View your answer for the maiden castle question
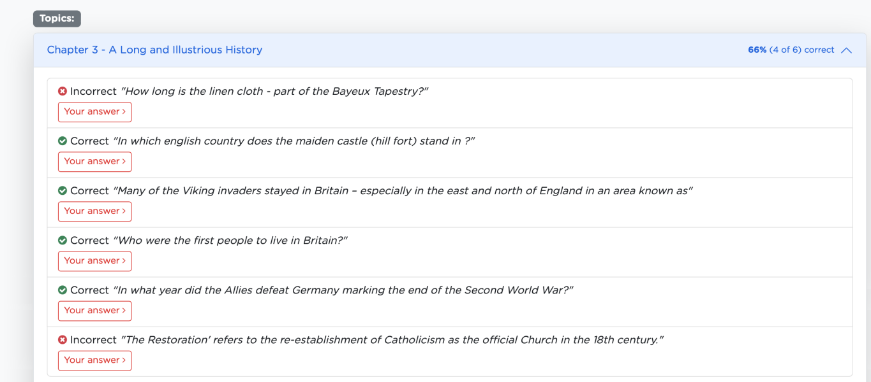Screen dimensions: 871x382 [94, 162]
